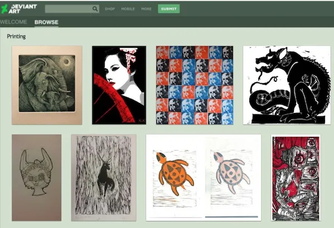View the red and blue pop-art grid print
Screen dimensions: 334x228
[x=194, y=85]
